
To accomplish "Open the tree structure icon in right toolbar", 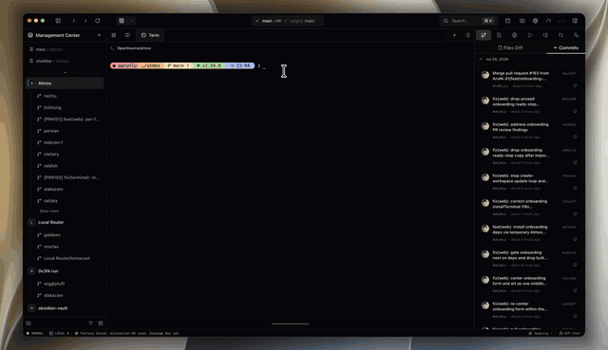I will point(545,35).
